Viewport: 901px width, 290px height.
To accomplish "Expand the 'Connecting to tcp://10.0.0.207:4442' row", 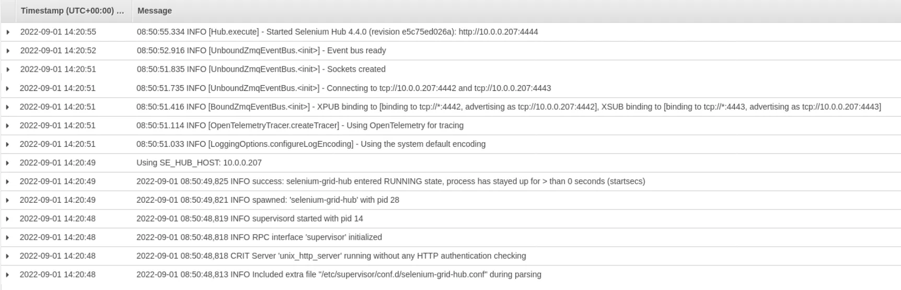I will pos(8,88).
